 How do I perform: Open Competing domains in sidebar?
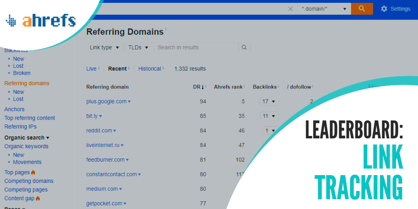click(29, 181)
